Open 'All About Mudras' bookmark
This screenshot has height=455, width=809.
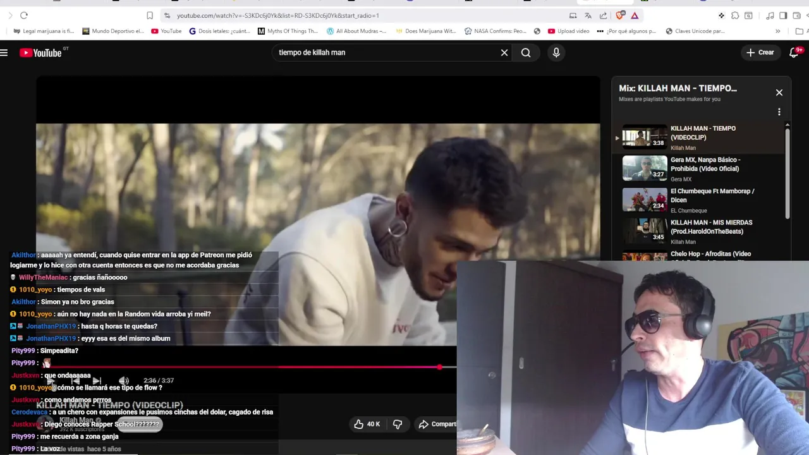pos(356,31)
